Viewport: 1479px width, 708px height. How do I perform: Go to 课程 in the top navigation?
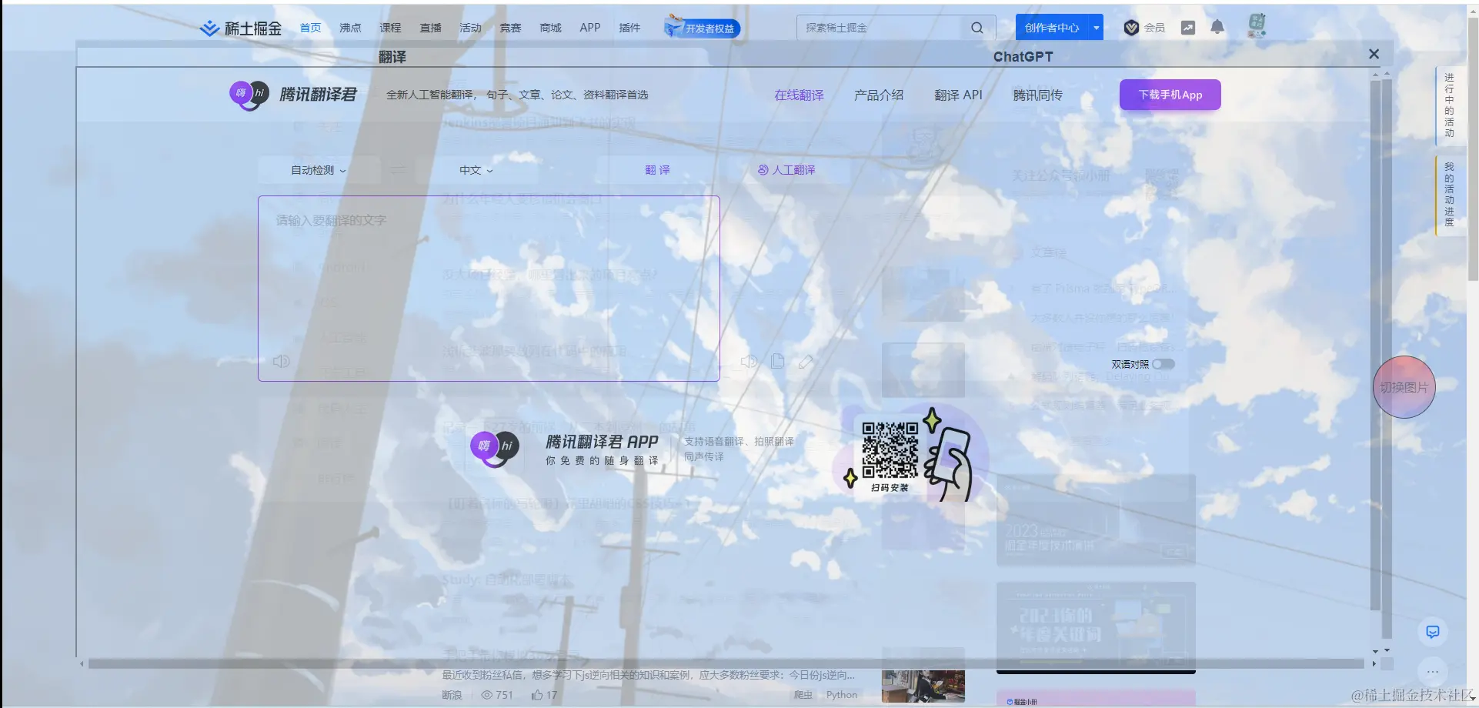[x=390, y=28]
